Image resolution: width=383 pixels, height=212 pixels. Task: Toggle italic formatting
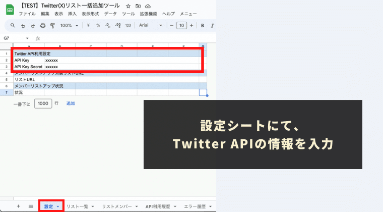(212, 25)
